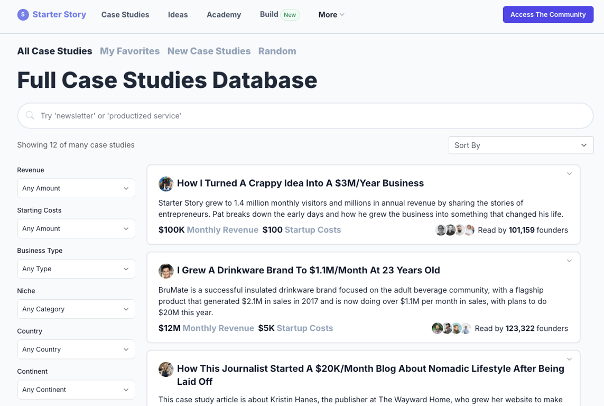Click the Revenue filter label
Image resolution: width=604 pixels, height=406 pixels.
click(31, 170)
